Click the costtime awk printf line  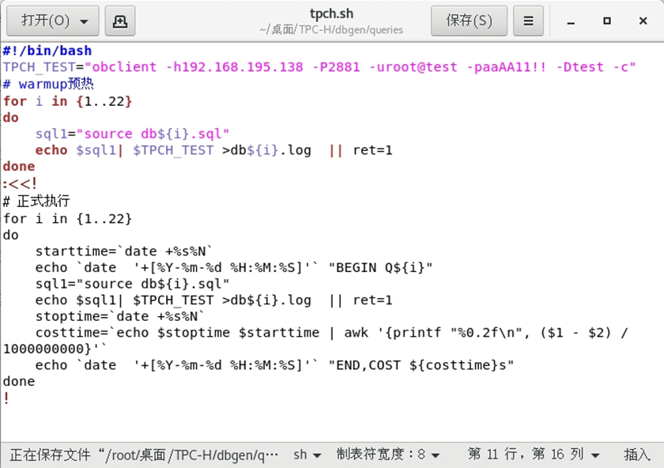331,333
